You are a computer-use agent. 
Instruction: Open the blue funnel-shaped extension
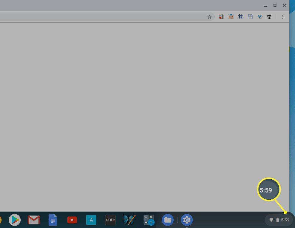click(260, 17)
